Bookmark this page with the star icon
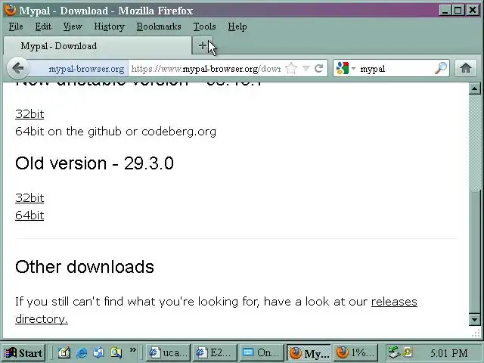The image size is (484, 363). [291, 68]
